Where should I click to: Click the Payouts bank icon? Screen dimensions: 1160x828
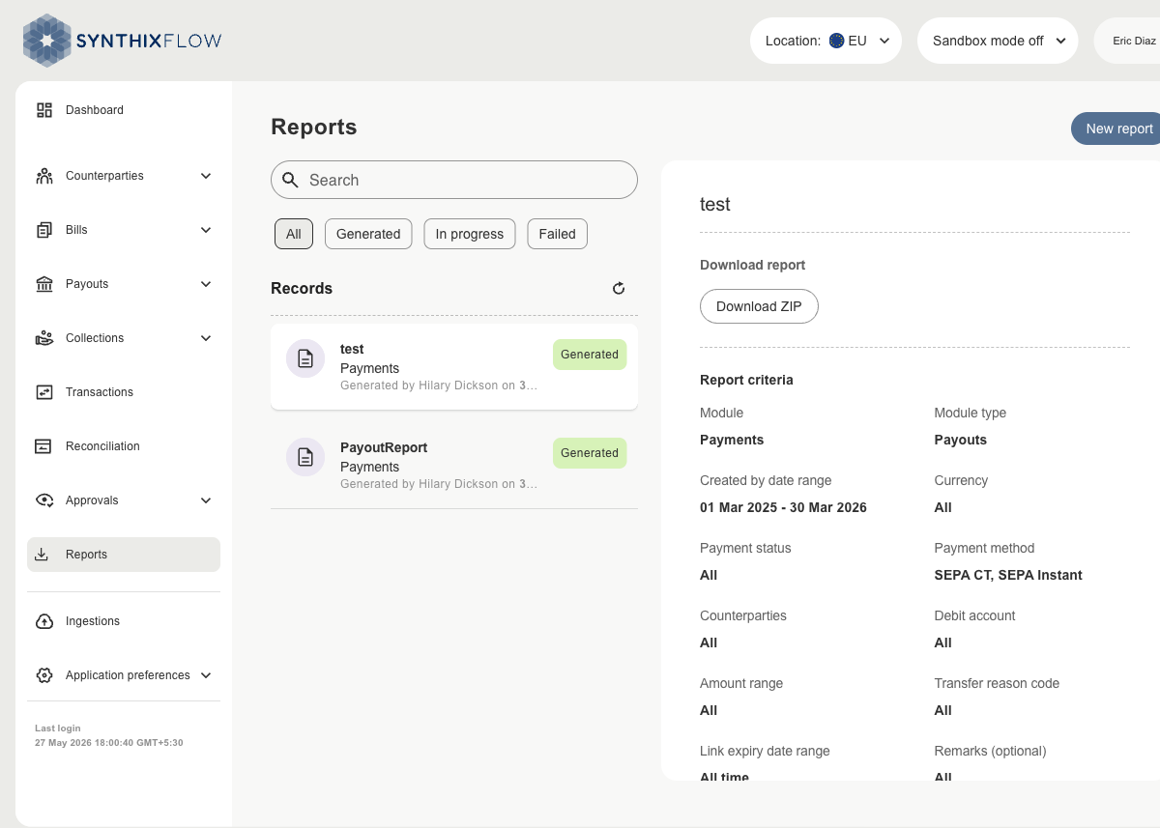pyautogui.click(x=43, y=284)
